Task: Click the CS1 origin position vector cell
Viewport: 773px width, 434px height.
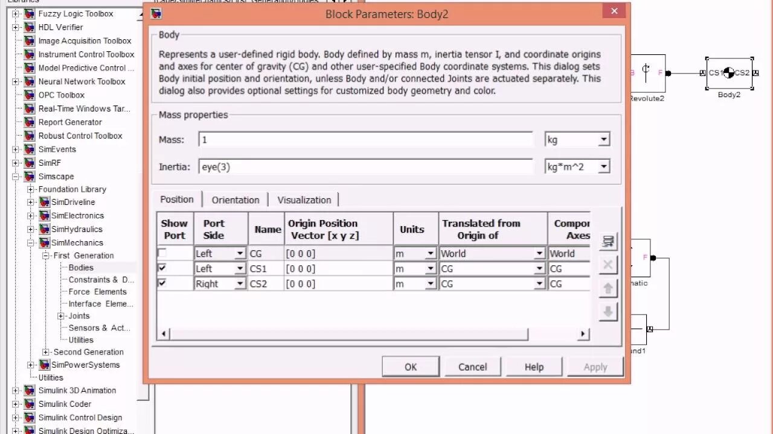Action: [338, 269]
